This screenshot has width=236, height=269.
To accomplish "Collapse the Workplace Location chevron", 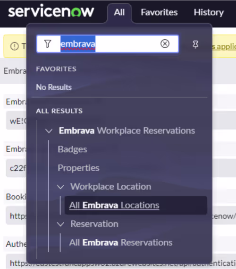I will [x=60, y=187].
